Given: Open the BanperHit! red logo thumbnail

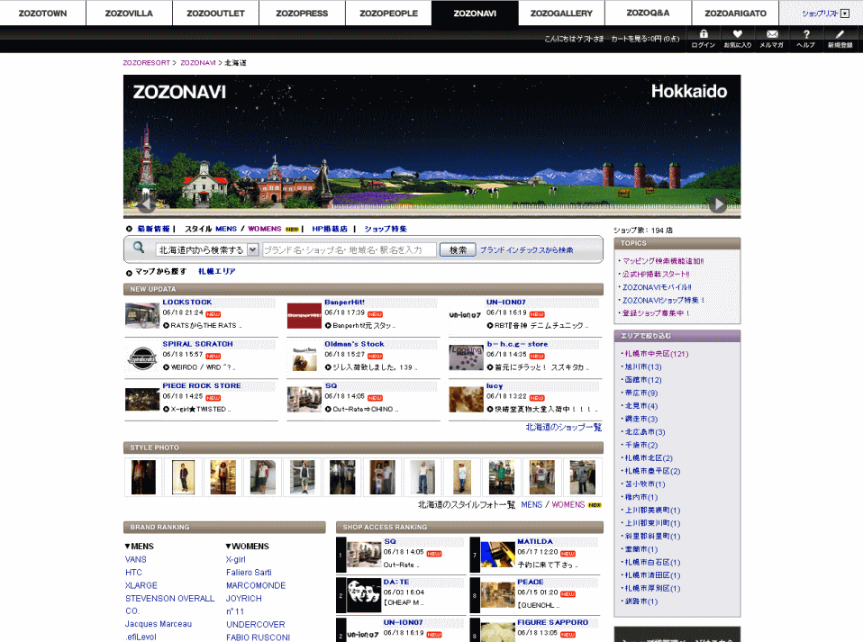Looking at the screenshot, I should click(x=304, y=316).
